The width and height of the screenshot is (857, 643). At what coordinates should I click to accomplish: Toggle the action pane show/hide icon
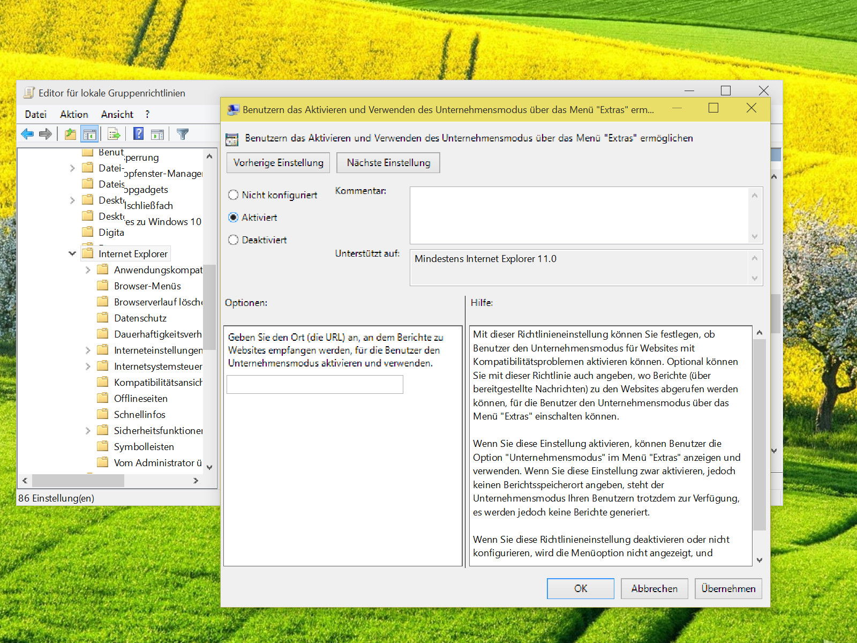click(157, 134)
